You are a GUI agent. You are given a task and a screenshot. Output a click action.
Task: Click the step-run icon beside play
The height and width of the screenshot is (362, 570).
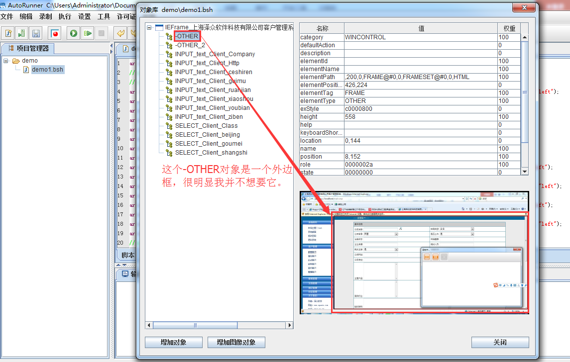[88, 33]
